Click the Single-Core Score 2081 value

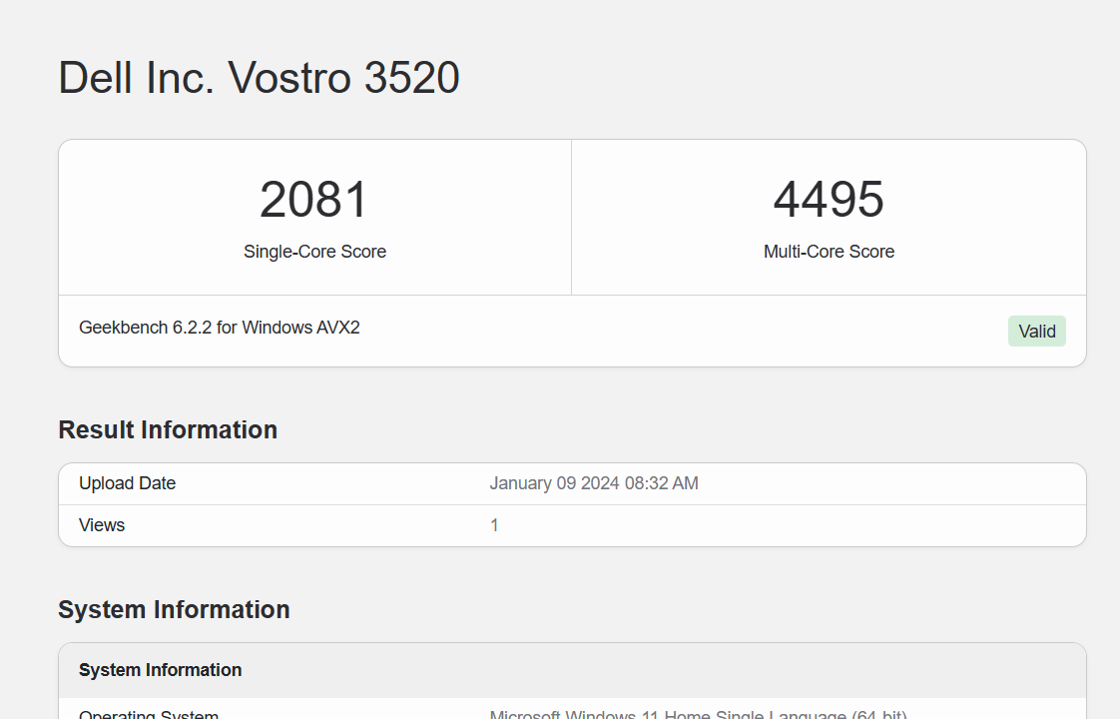313,200
